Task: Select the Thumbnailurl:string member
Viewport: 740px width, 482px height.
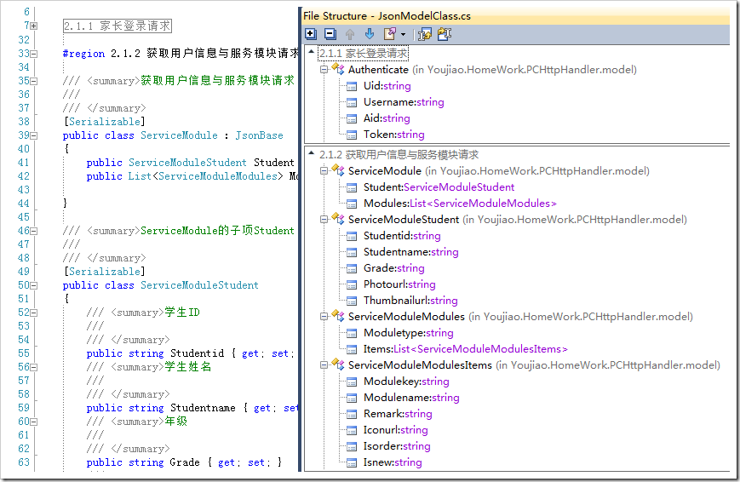Action: (410, 301)
